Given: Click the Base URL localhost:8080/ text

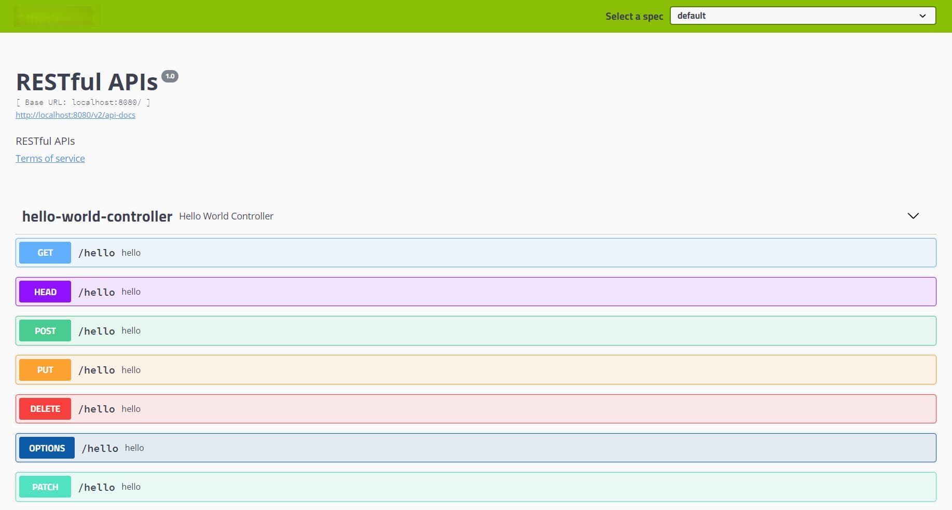Looking at the screenshot, I should [83, 102].
